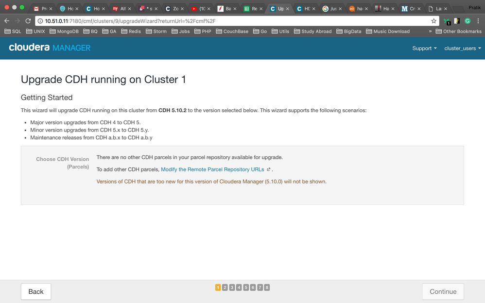
Task: Click the external link icon after Repository URLs
Action: pyautogui.click(x=268, y=169)
